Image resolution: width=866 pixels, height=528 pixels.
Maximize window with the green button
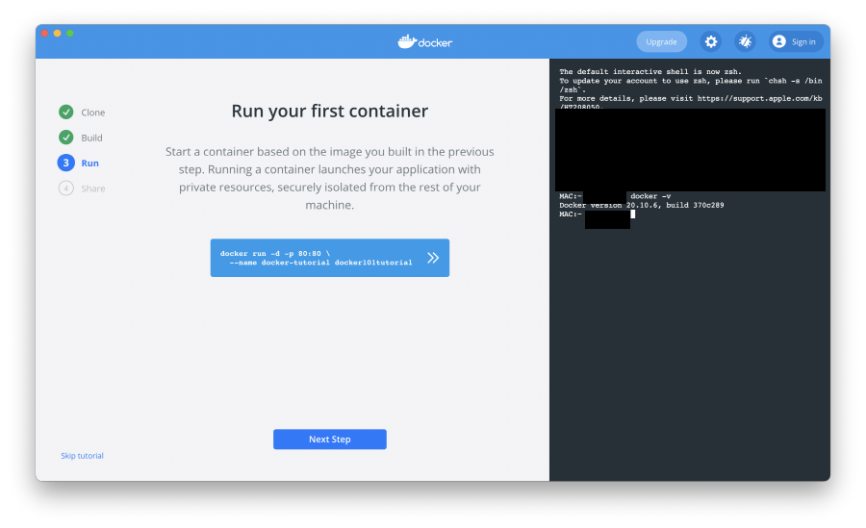(x=70, y=33)
